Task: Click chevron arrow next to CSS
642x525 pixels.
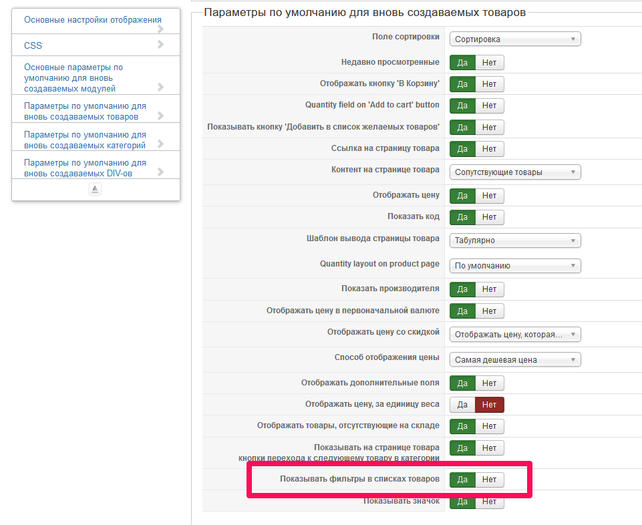Action: [160, 44]
